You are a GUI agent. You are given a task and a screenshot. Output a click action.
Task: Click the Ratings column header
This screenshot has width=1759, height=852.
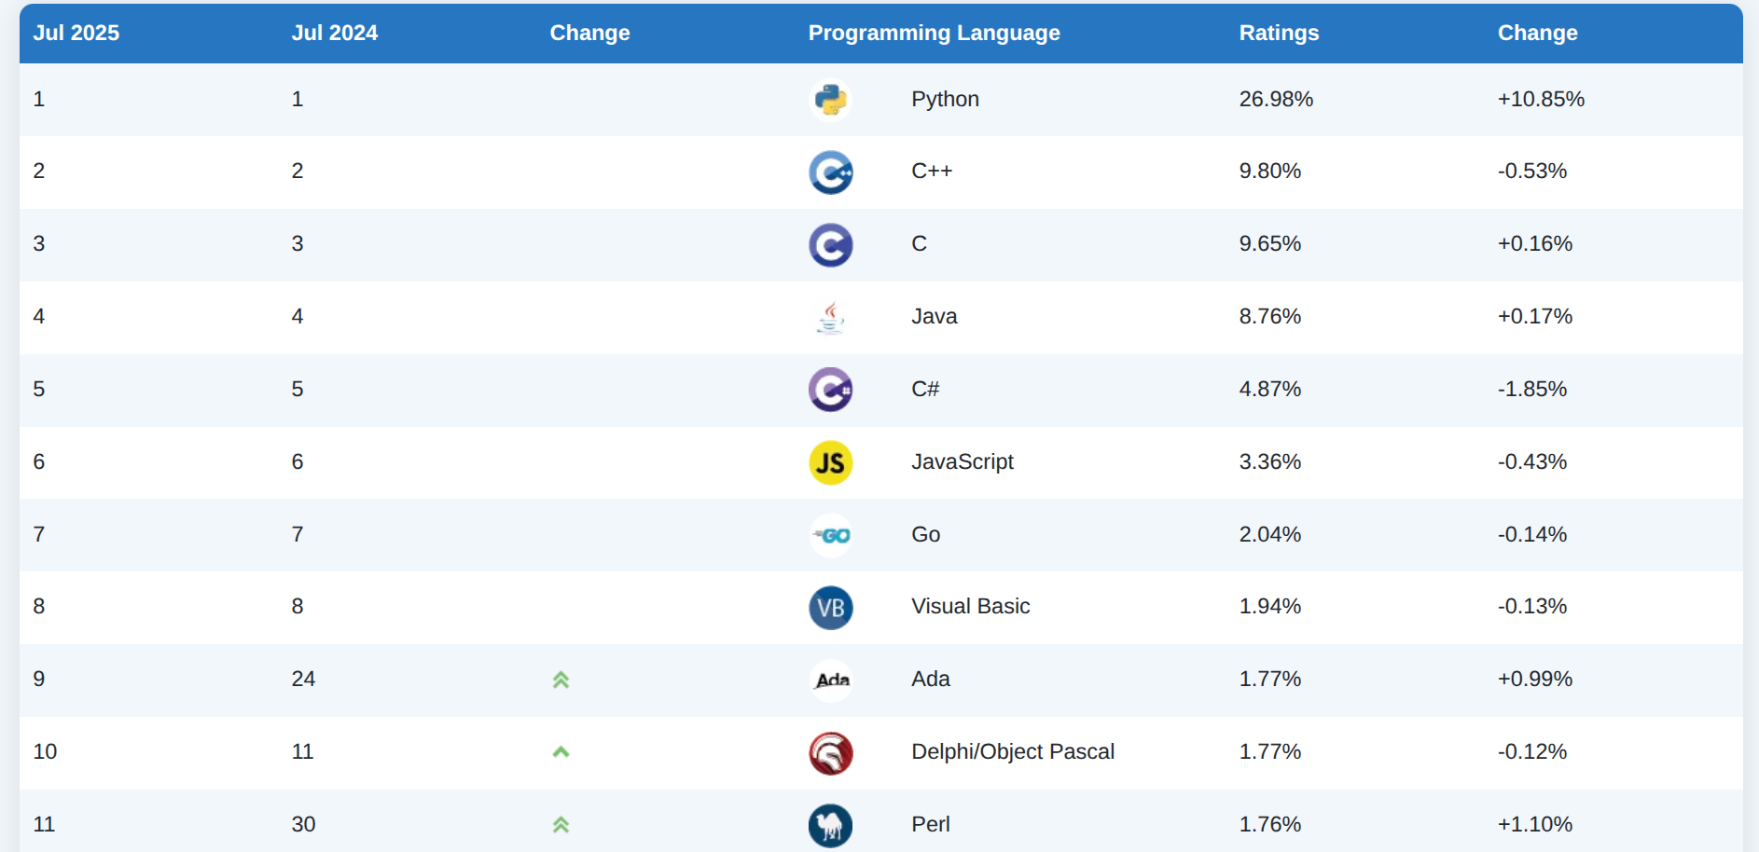click(1279, 33)
